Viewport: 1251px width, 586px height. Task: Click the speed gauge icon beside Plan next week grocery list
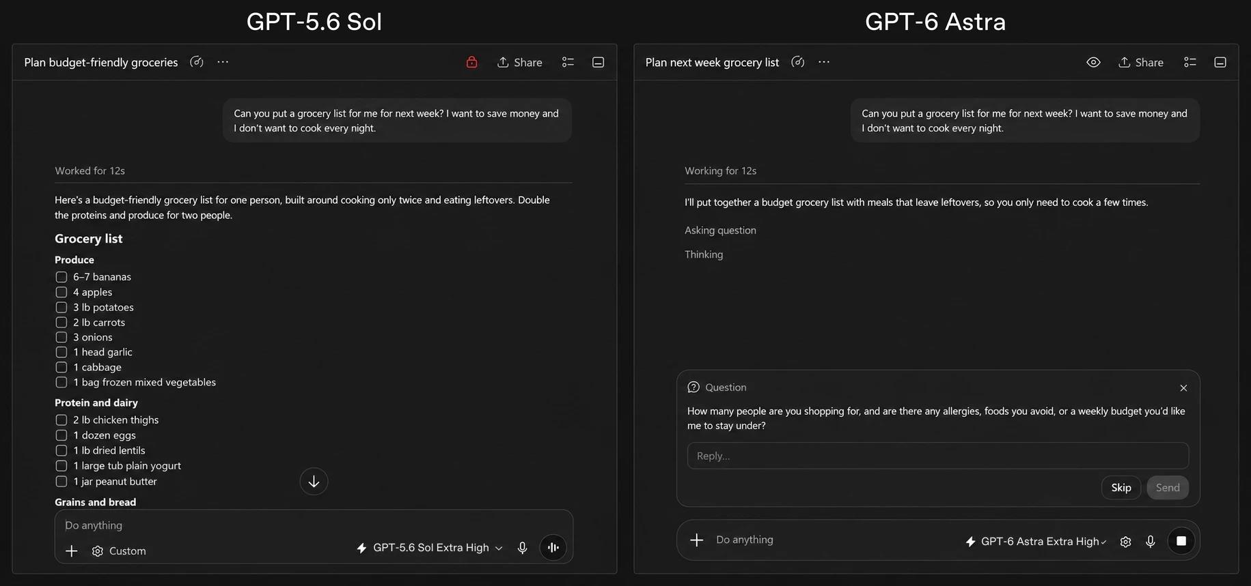pyautogui.click(x=797, y=62)
